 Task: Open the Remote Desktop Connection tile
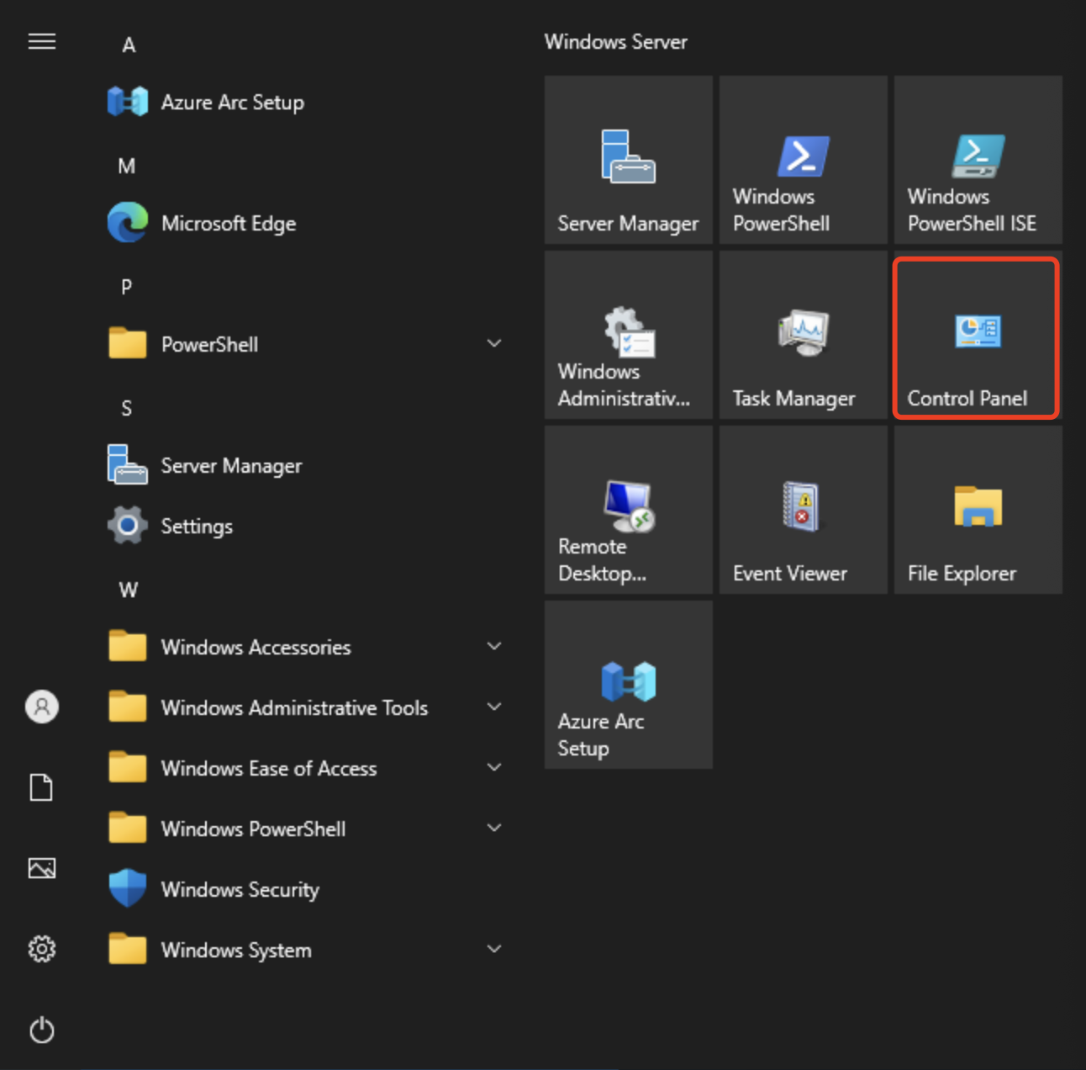[628, 510]
